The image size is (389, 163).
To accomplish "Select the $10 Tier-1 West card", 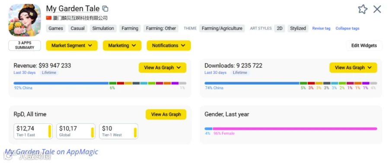I will (x=118, y=131).
